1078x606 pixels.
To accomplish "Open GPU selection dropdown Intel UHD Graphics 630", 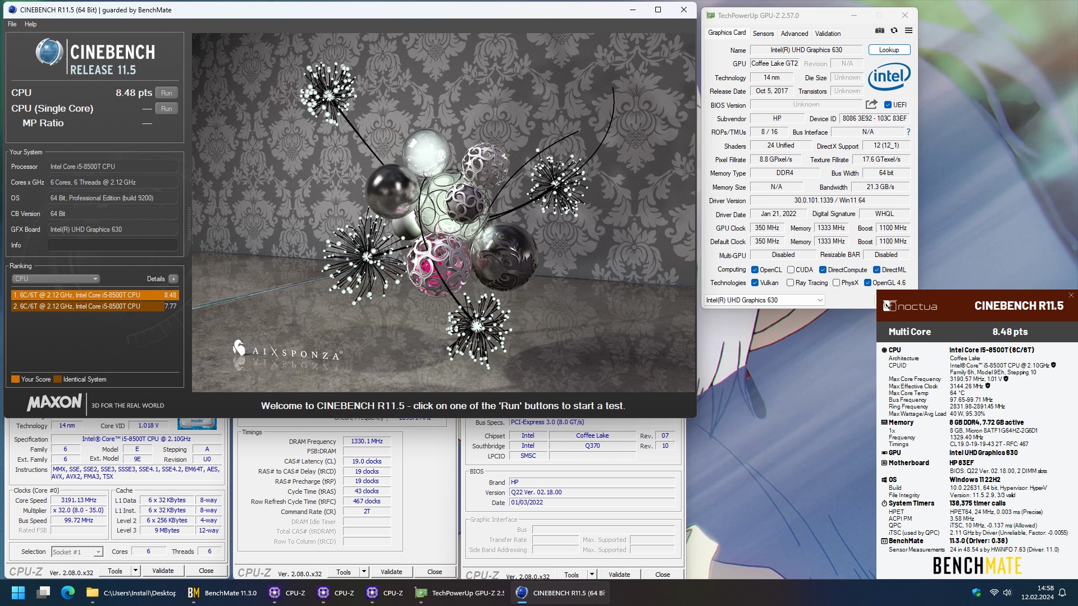I will pos(764,300).
